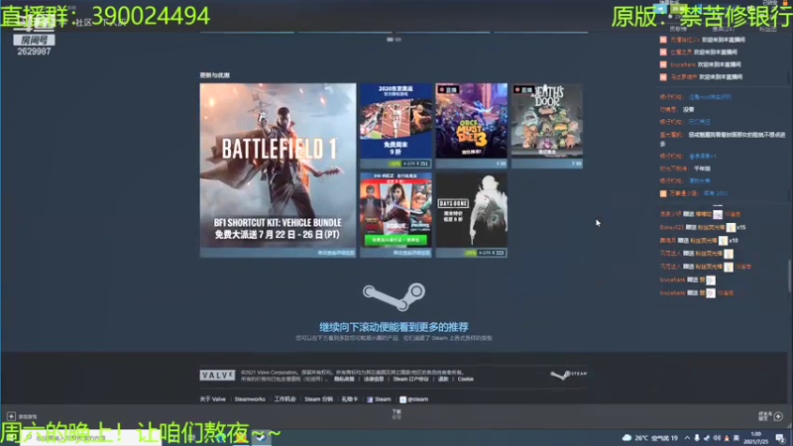Open the @steam Twitter link
Screen dimensions: 793x446
(413, 399)
